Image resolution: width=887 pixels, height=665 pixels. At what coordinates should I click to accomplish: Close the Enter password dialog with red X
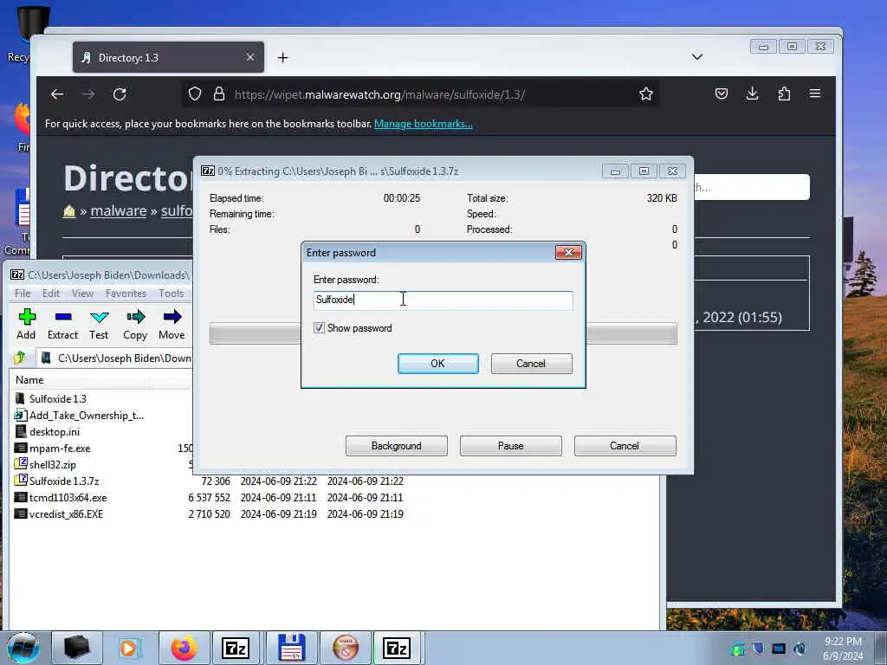568,252
